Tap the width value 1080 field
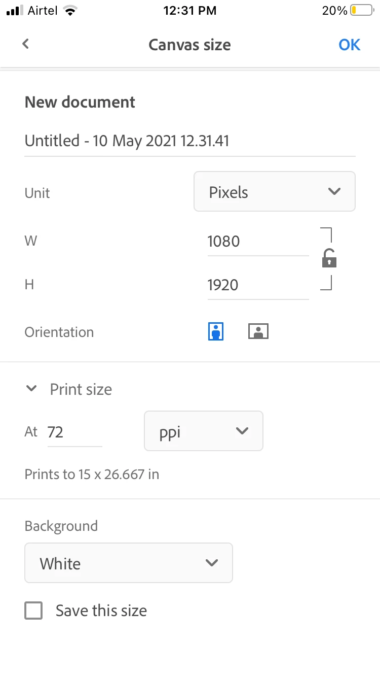This screenshot has height=677, width=380. (x=257, y=241)
